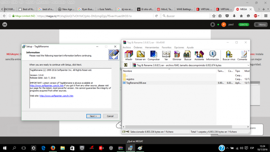Click WinRAR horizontal scrollbar left arrow
The image size is (270, 152).
coord(124,127)
